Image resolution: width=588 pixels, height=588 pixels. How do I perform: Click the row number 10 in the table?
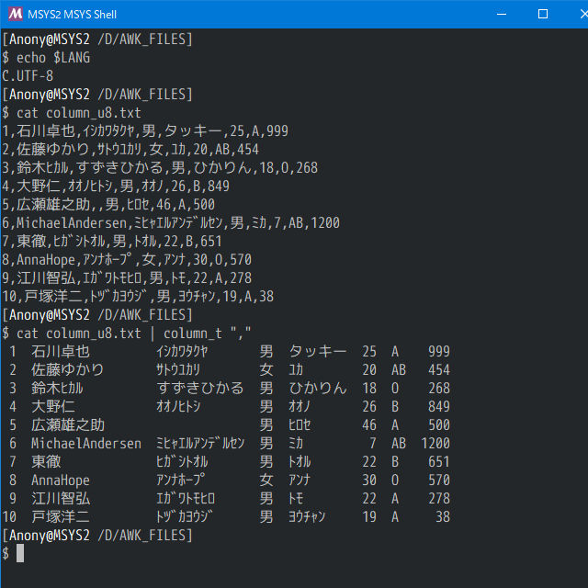(11, 516)
